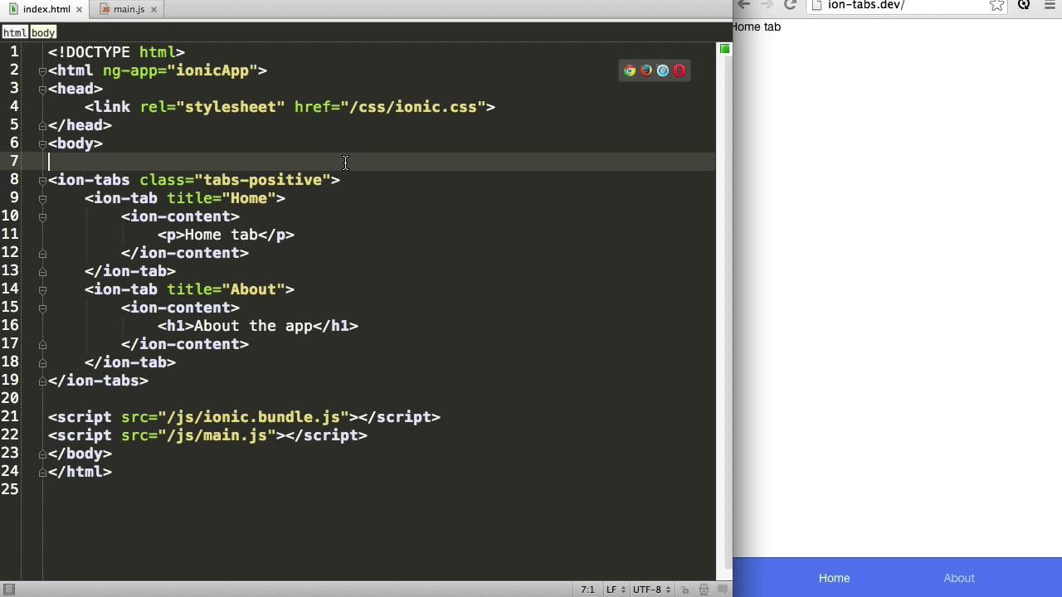Screen dimensions: 1062x597
Task: Click the ion-tabs.dev address bar
Action: coord(909,5)
